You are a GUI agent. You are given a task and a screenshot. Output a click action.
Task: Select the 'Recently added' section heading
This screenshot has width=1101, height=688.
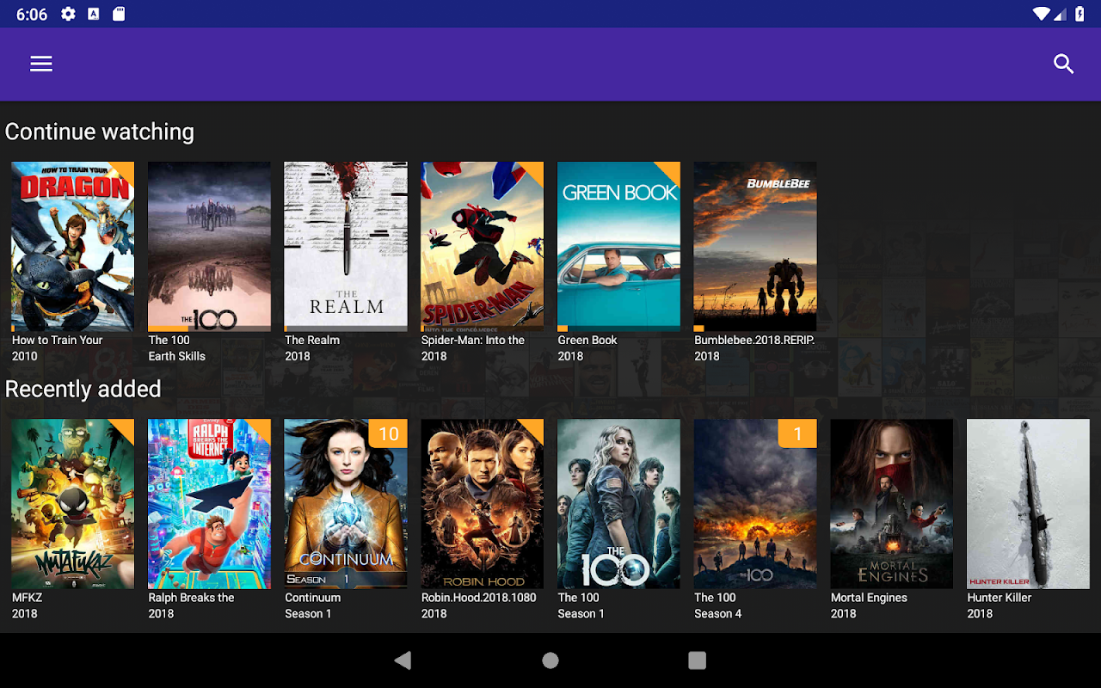pyautogui.click(x=83, y=389)
